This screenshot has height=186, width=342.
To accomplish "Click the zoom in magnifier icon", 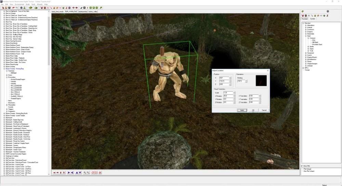I will pyautogui.click(x=84, y=172).
